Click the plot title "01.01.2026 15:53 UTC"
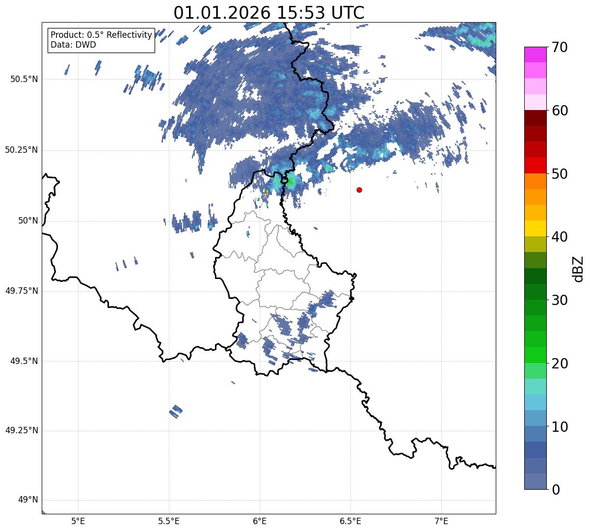 tap(269, 13)
